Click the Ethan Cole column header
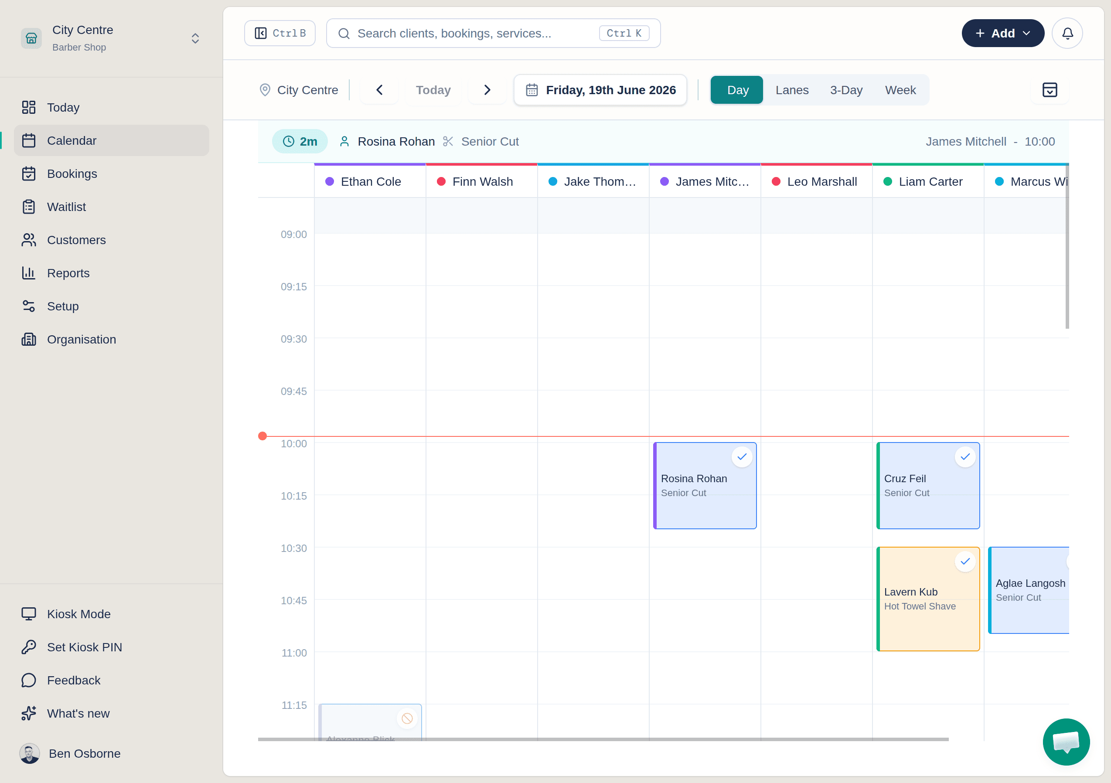Viewport: 1111px width, 783px height. (x=370, y=181)
